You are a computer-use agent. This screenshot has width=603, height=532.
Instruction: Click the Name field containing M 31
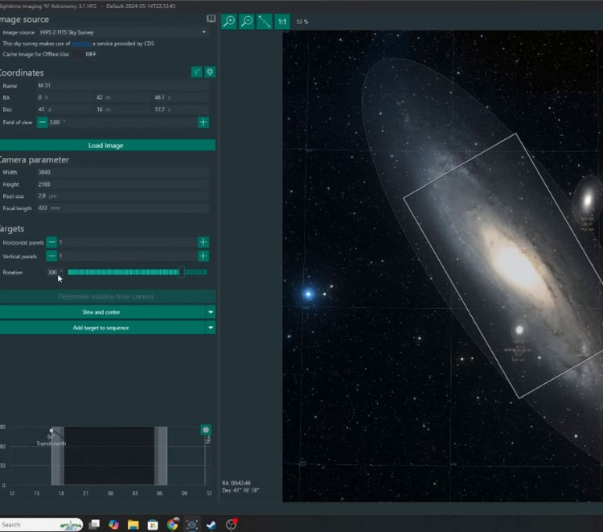[121, 85]
